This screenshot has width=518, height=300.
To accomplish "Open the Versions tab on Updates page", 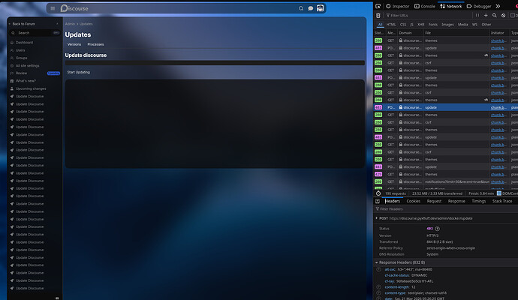I will [x=74, y=44].
